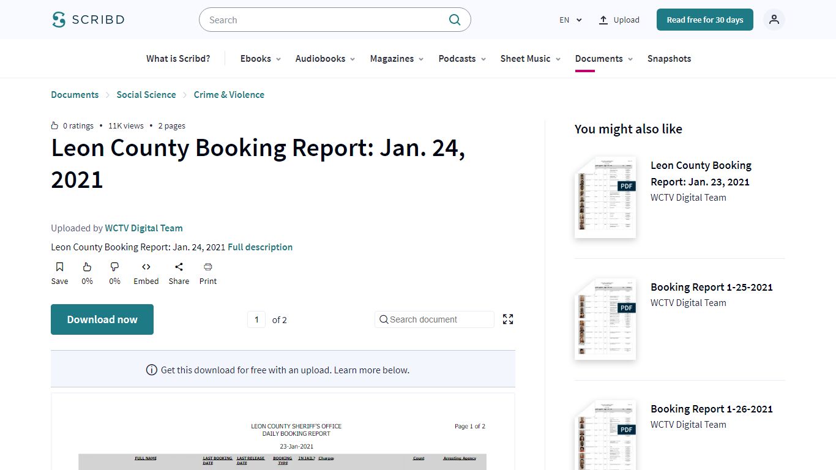Open Booking Report 1-26-2021 thumbnail
Image resolution: width=836 pixels, height=470 pixels.
point(605,435)
